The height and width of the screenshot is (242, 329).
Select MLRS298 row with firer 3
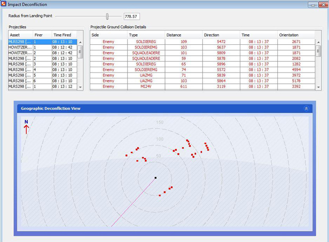43,64
